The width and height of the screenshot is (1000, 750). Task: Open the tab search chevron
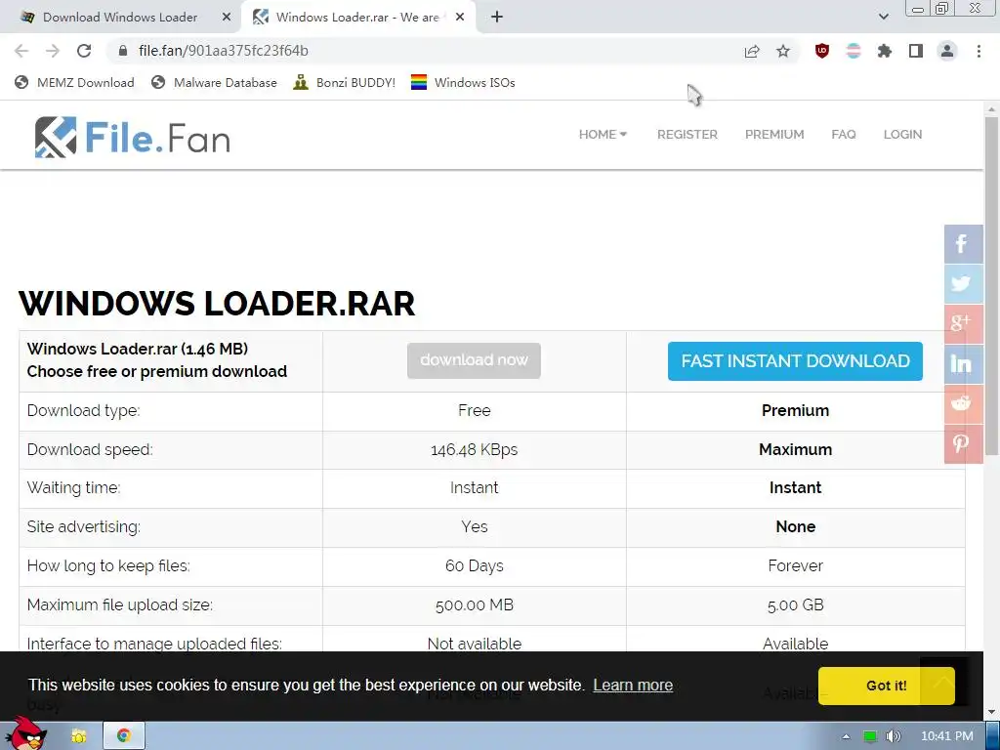(x=883, y=18)
